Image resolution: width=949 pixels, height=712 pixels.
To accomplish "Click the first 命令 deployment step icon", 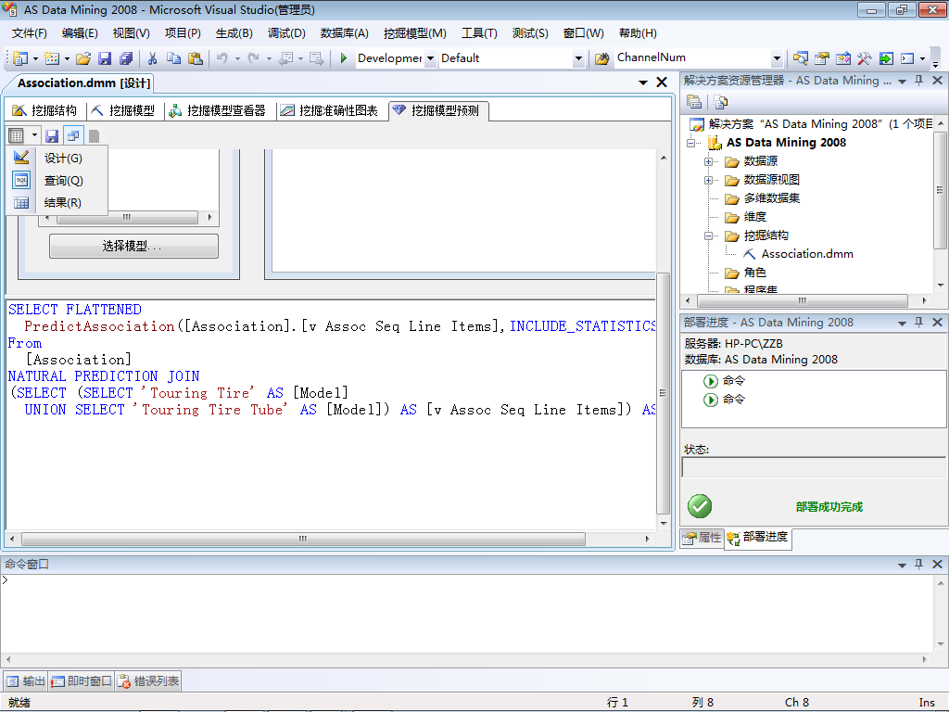I will pos(711,381).
